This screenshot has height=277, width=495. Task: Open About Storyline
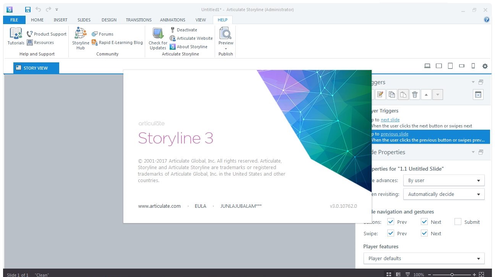pos(188,47)
